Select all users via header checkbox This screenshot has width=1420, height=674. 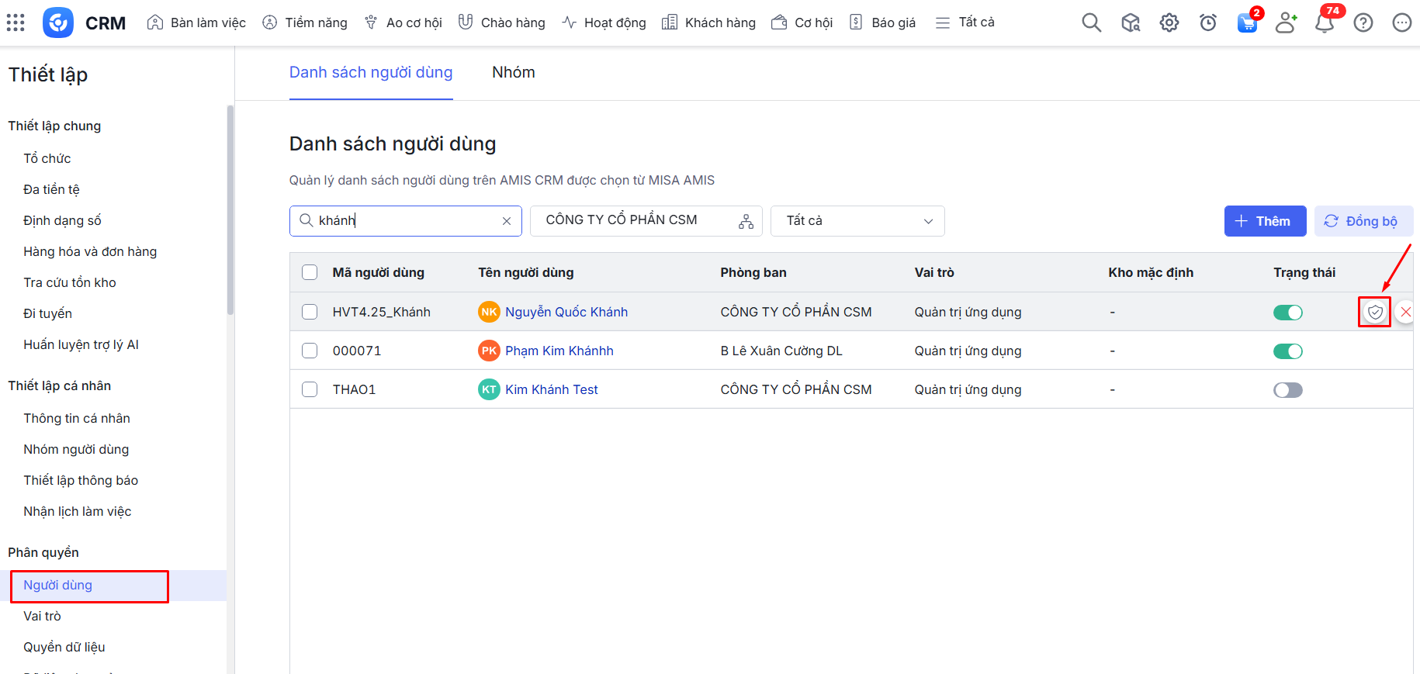pyautogui.click(x=310, y=272)
